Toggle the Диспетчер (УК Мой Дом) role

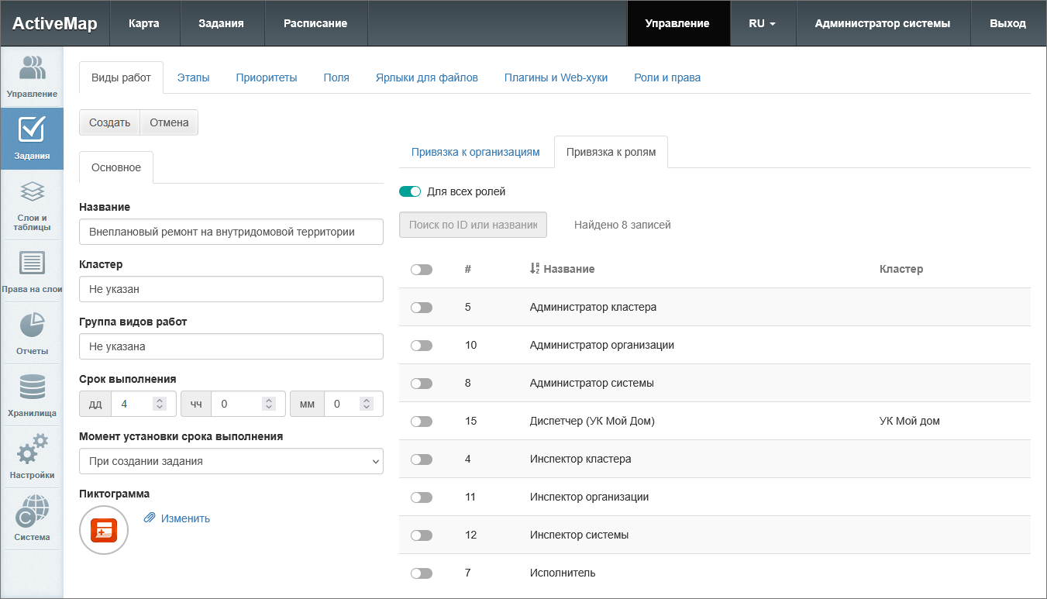(x=422, y=422)
